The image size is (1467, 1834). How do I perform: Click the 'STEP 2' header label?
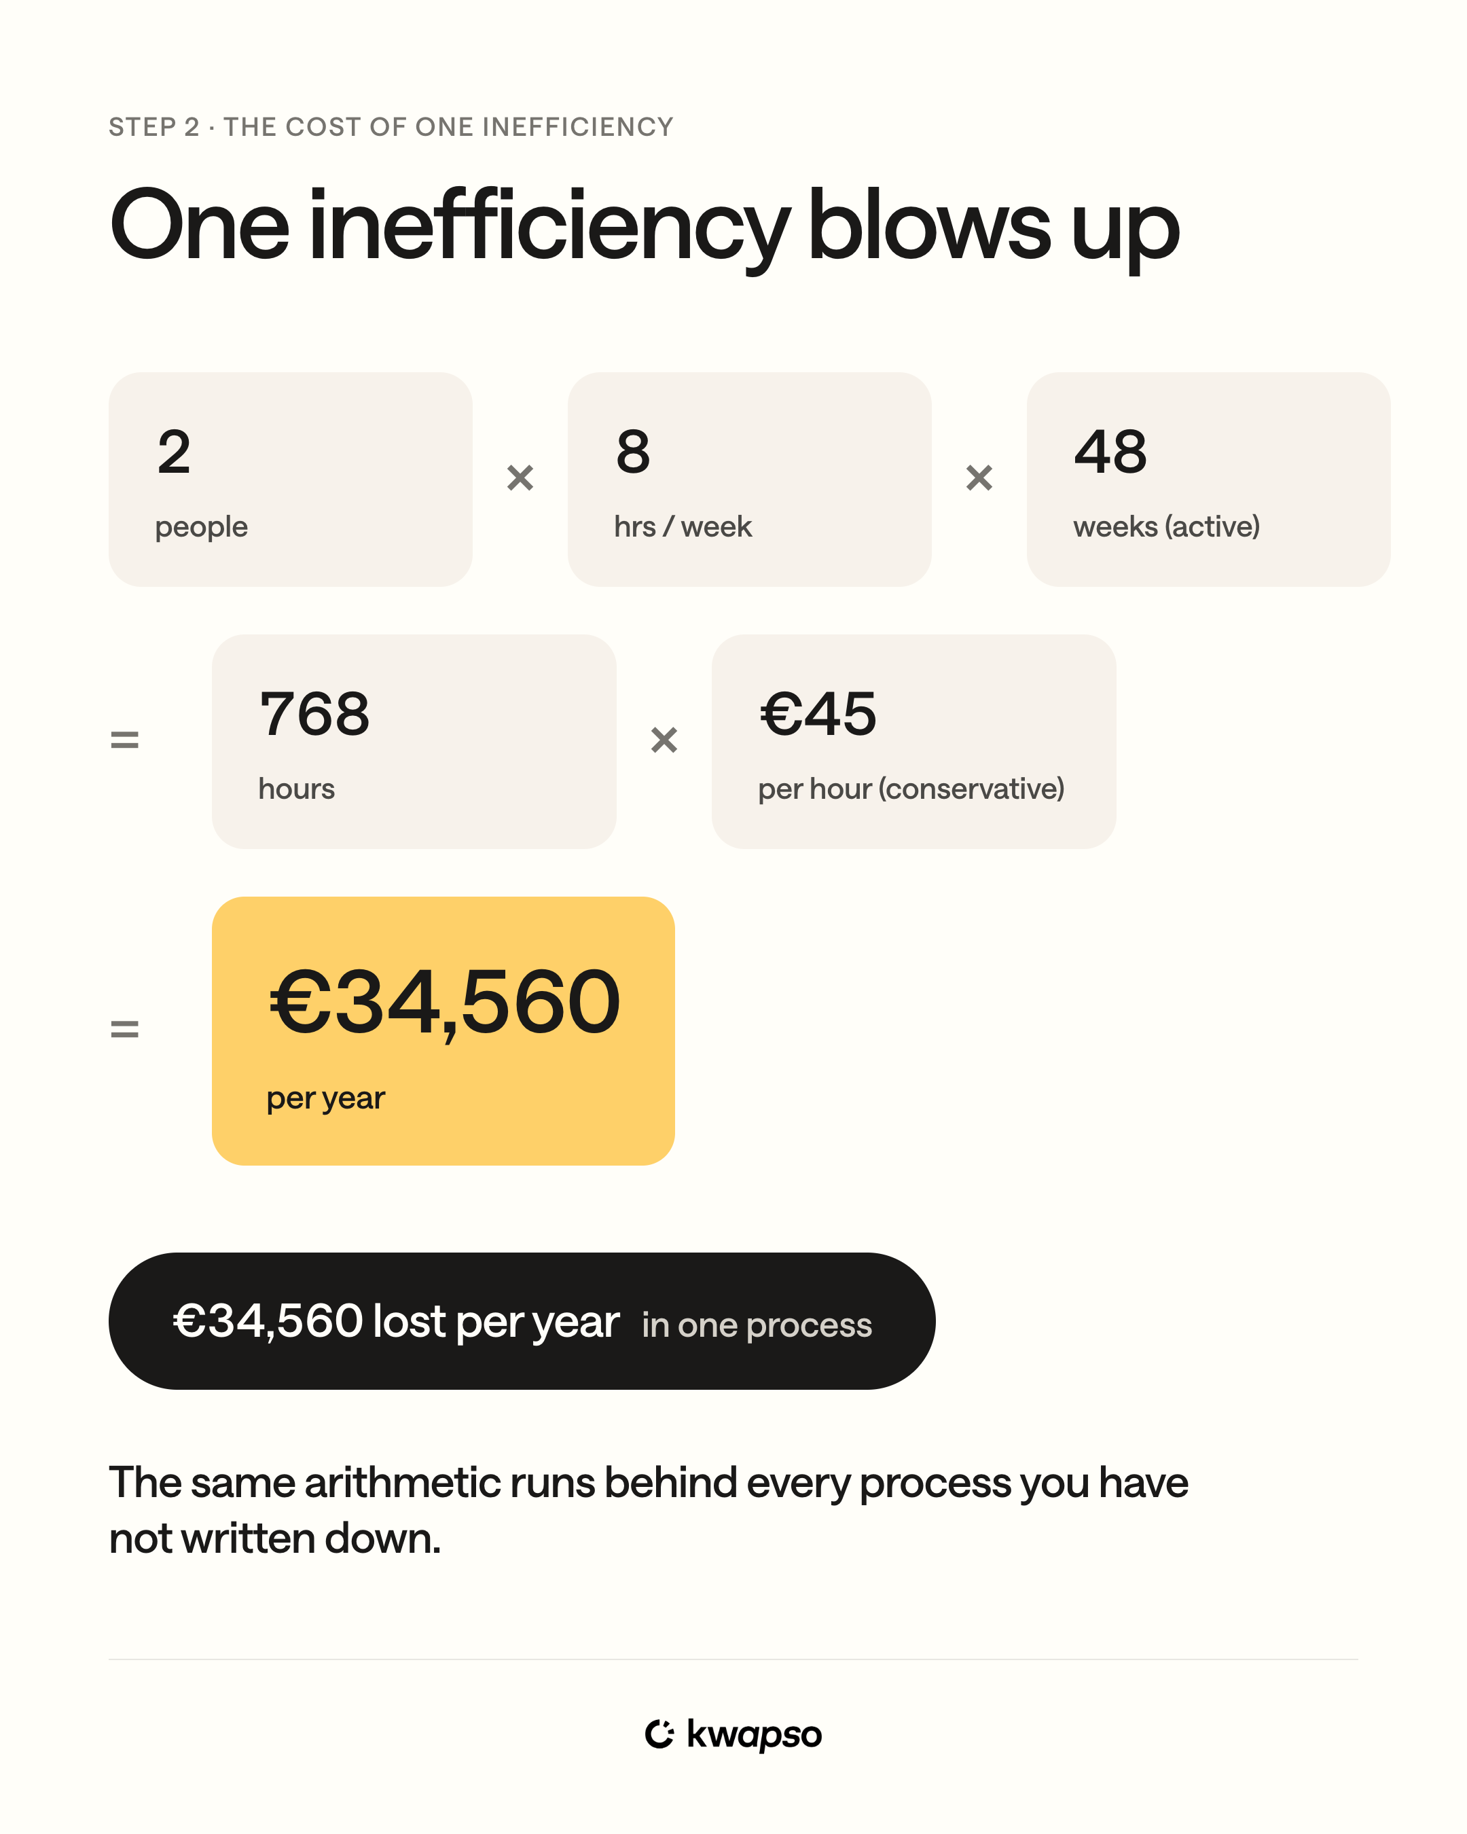tap(154, 127)
